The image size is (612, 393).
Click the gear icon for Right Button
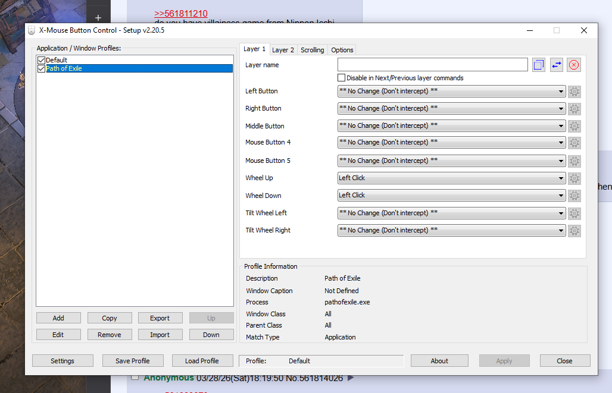point(574,109)
